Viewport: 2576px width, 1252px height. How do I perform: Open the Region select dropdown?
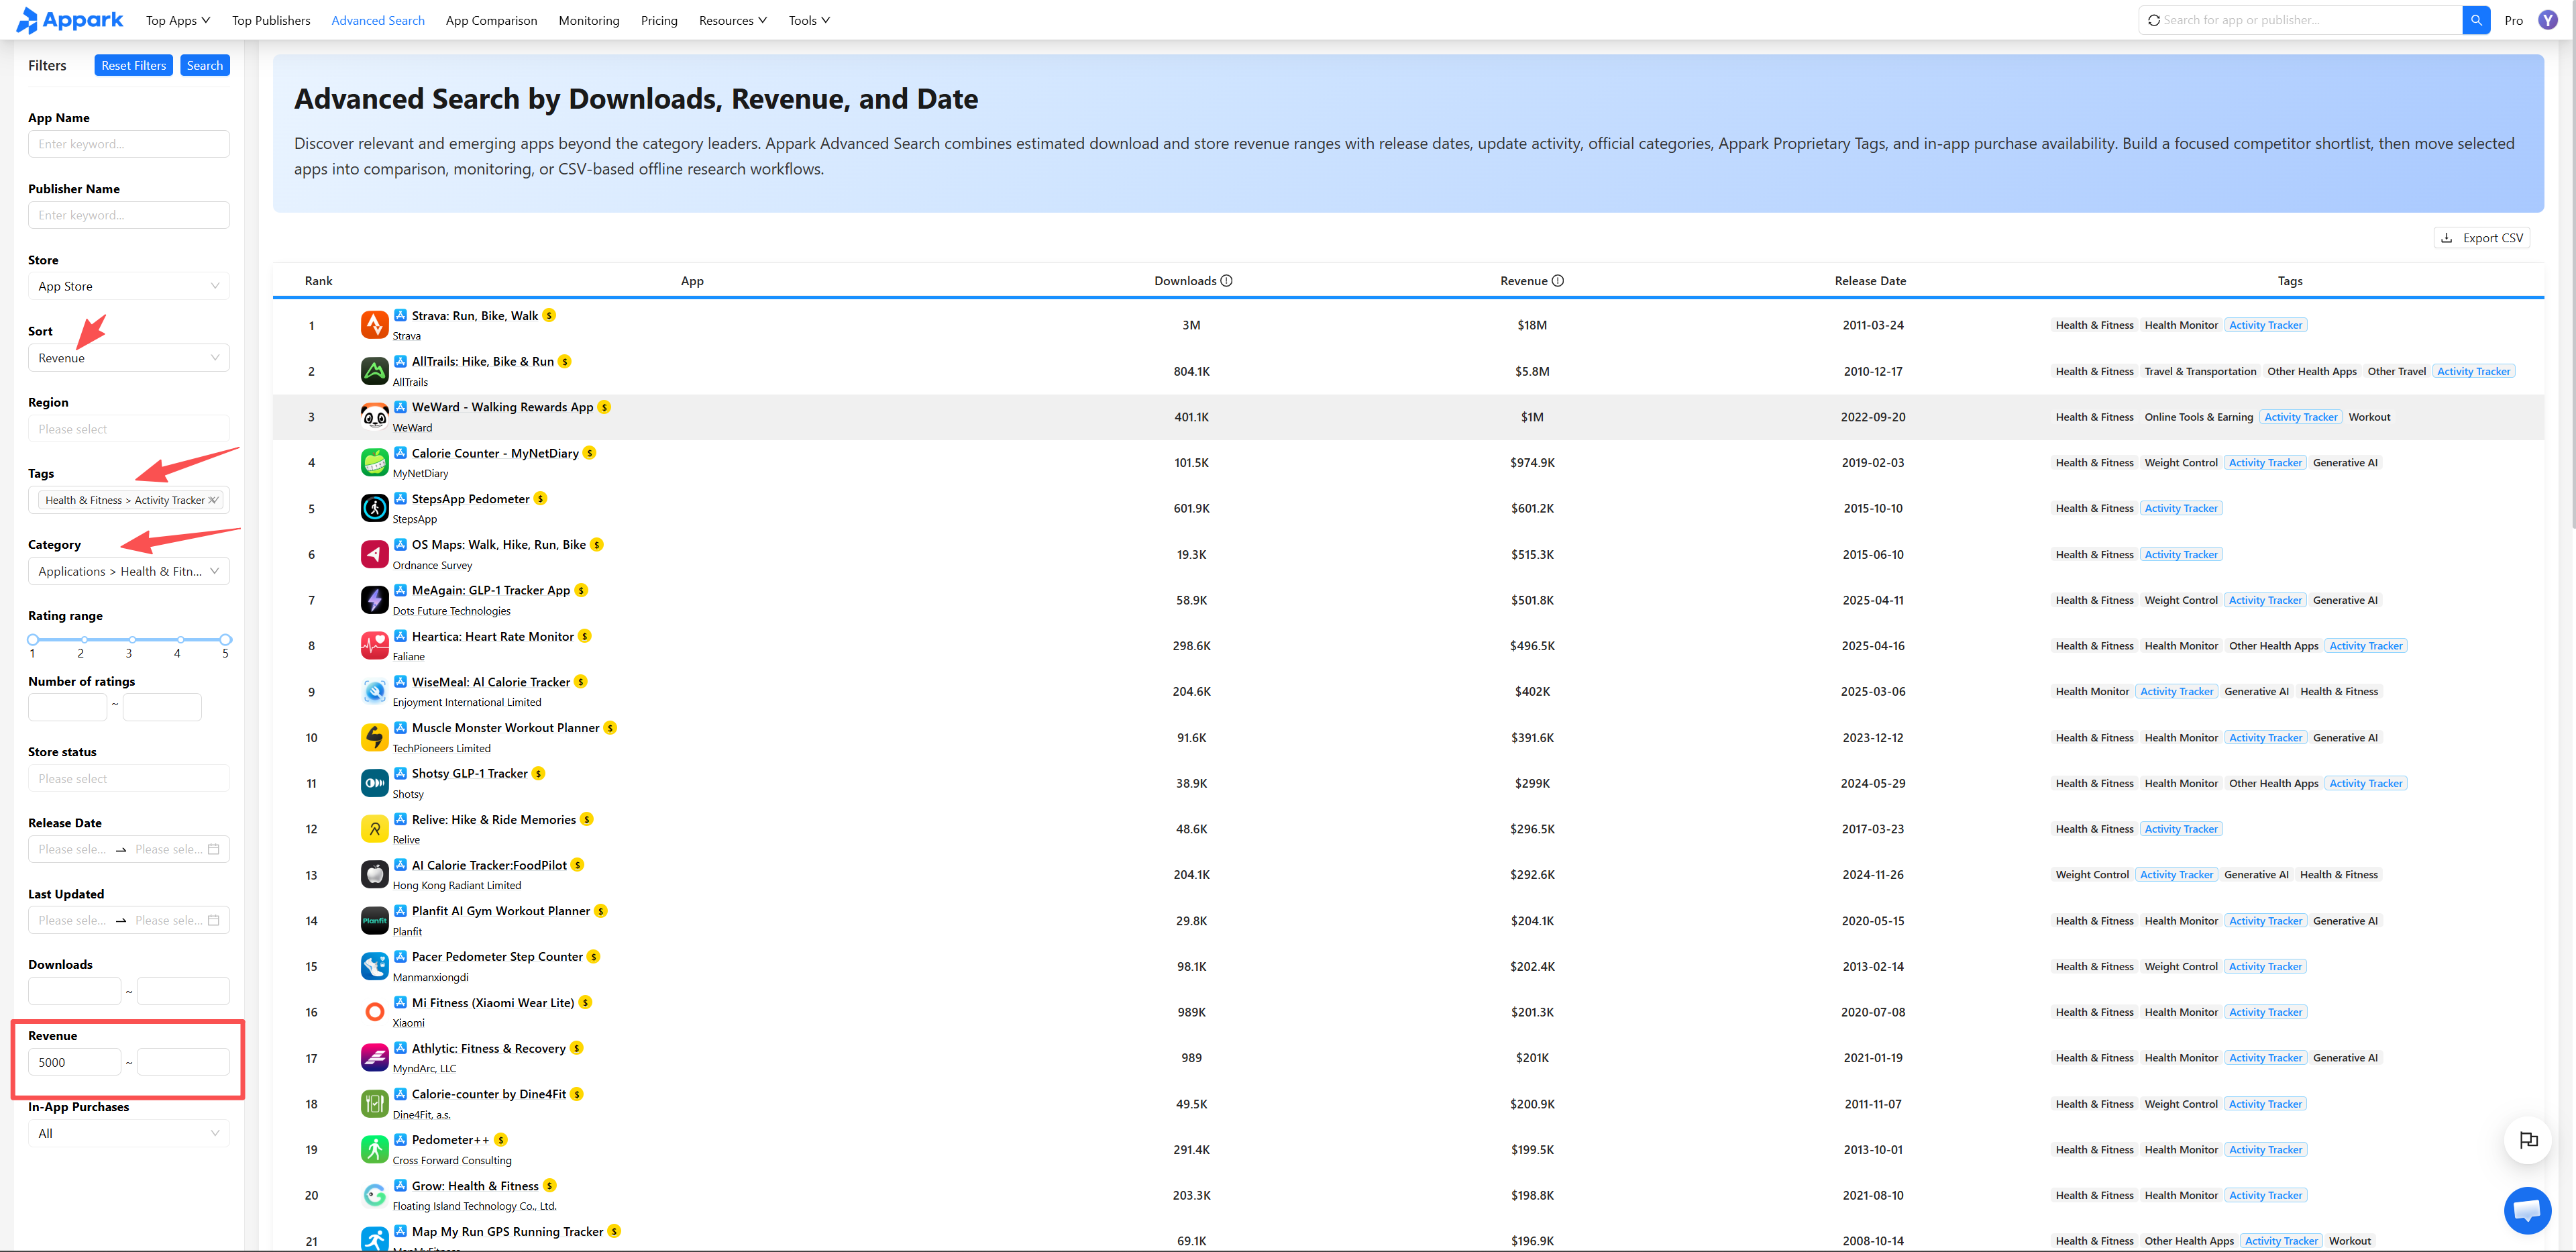(129, 429)
